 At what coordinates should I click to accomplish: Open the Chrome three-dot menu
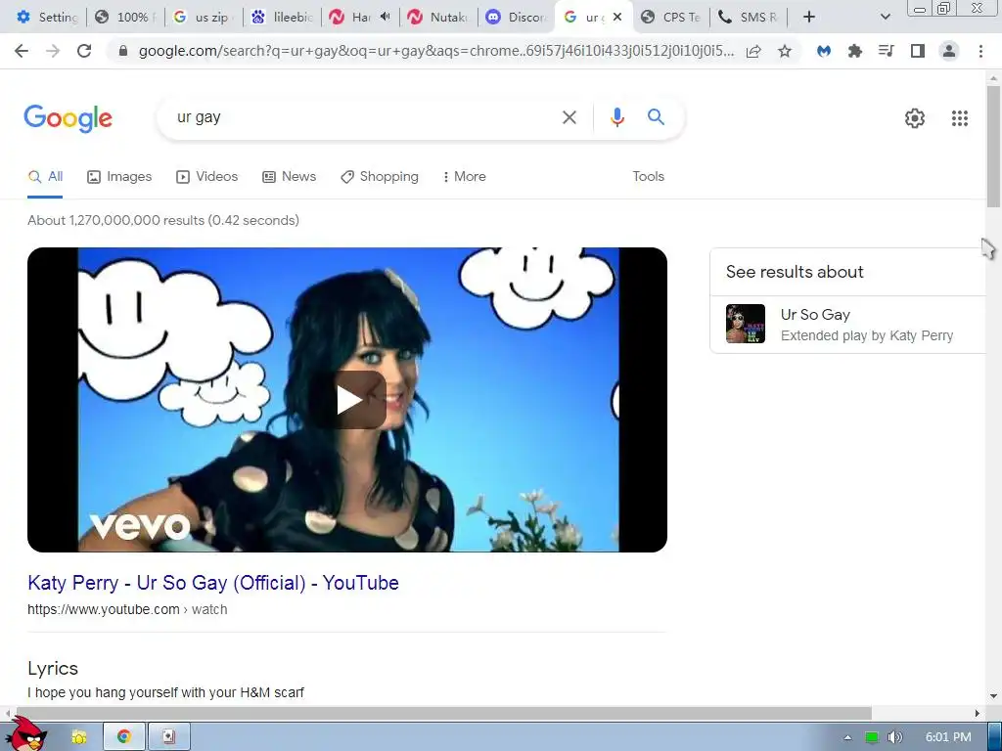point(980,51)
